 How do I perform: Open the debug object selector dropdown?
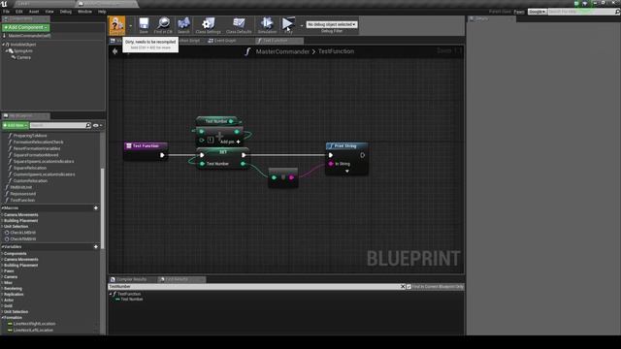[x=332, y=24]
